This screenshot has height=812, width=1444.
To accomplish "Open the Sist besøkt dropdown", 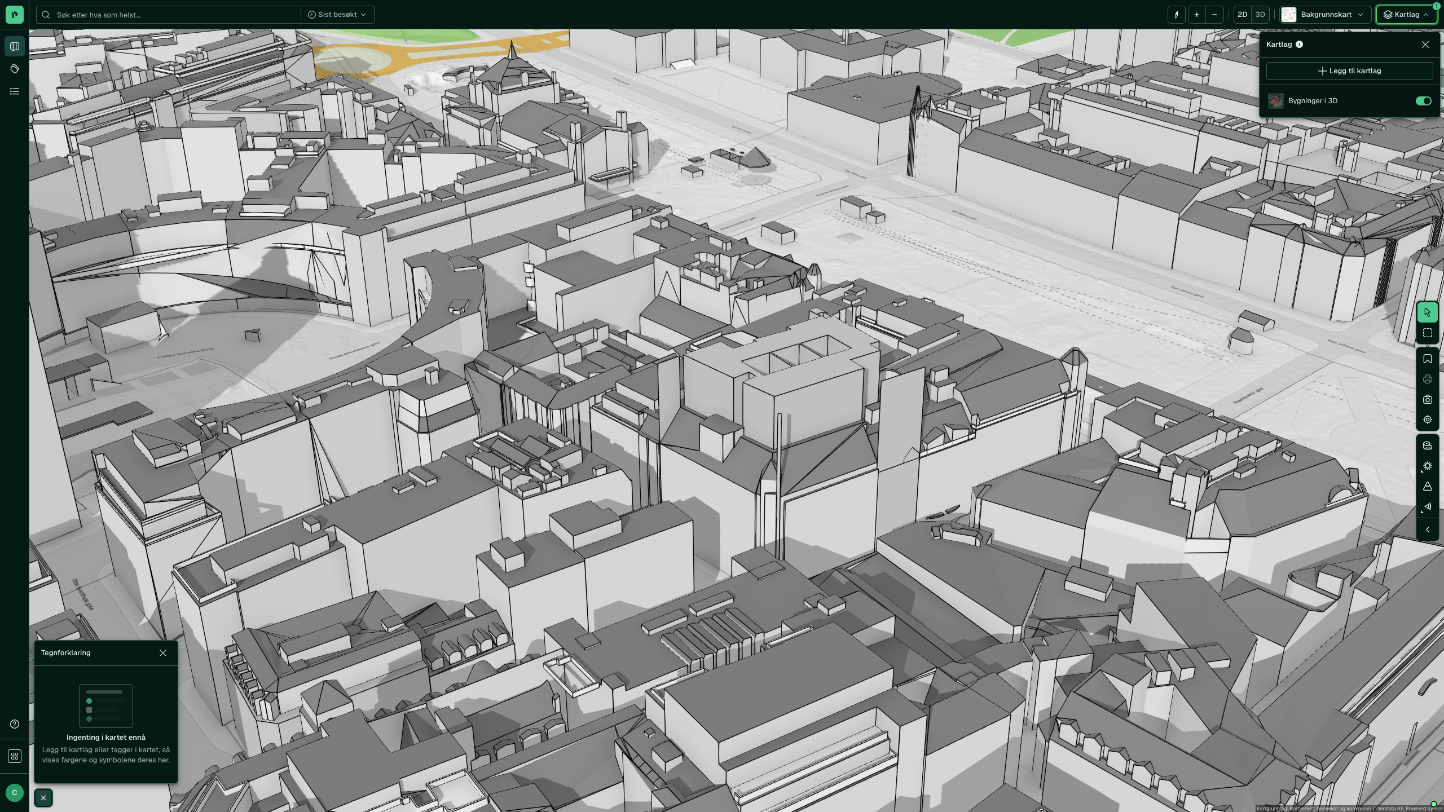I will [x=337, y=15].
